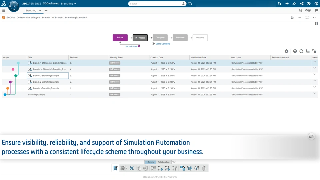Screen dimensions: 320x180
Task: Open the Compass icon in the top bar
Action: click(14, 6)
